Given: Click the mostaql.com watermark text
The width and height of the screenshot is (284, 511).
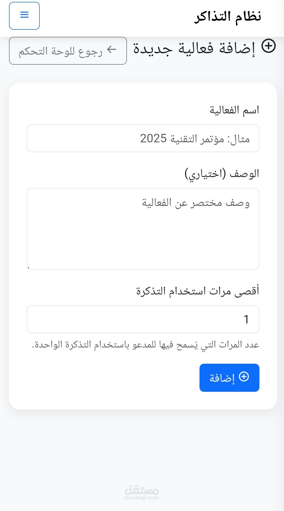Looking at the screenshot, I should click(x=142, y=498).
